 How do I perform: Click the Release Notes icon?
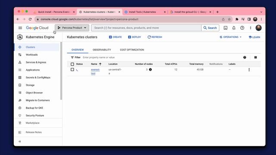click(20, 132)
